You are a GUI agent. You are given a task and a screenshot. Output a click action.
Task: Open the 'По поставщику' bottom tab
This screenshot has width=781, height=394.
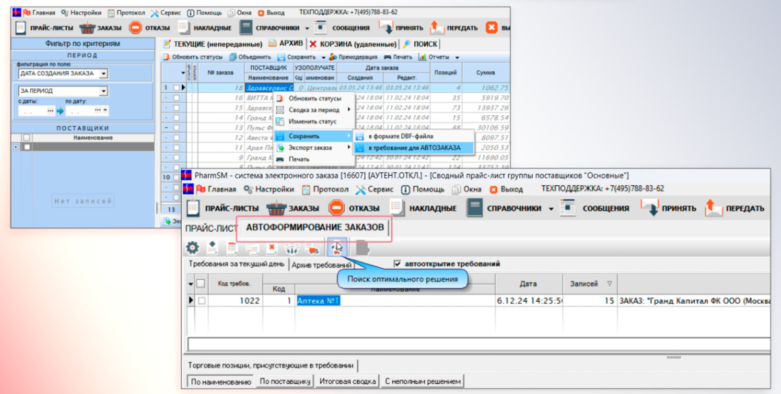click(x=284, y=381)
